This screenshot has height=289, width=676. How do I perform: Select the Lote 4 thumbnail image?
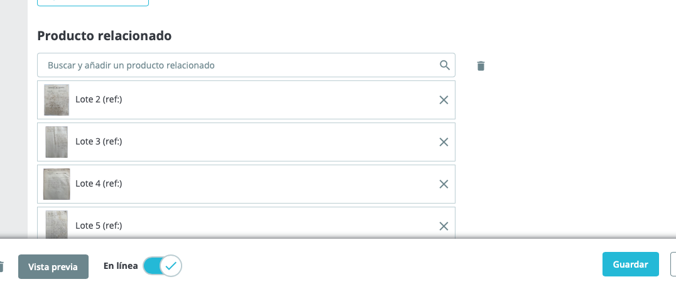coord(57,184)
